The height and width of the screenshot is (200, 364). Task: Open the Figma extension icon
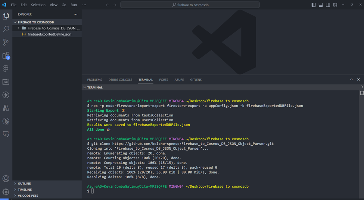(x=6, y=69)
